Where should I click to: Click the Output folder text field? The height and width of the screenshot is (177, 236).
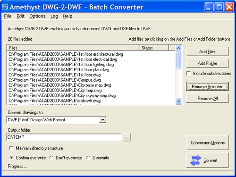tap(64, 137)
